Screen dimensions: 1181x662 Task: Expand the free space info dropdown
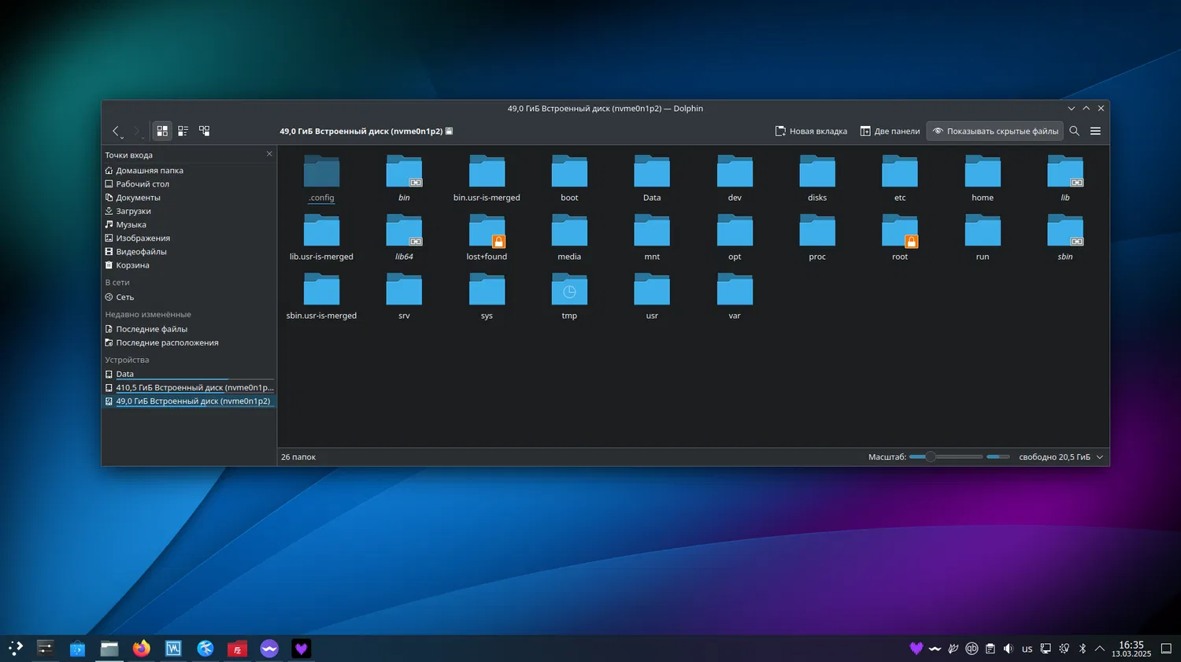click(x=1100, y=457)
